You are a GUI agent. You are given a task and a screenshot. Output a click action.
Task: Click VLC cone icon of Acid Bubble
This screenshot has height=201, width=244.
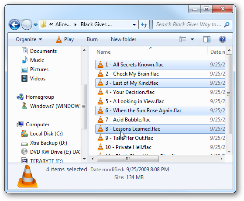[x=100, y=120]
